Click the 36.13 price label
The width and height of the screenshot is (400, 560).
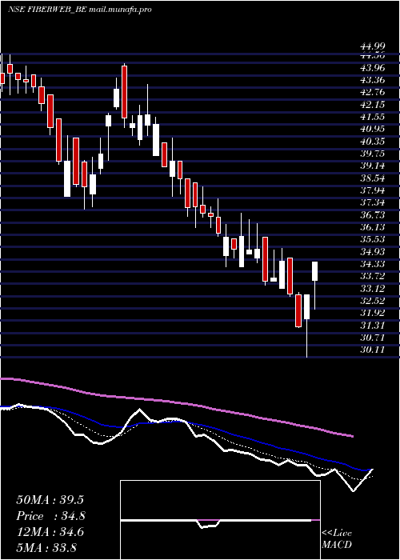click(x=373, y=227)
